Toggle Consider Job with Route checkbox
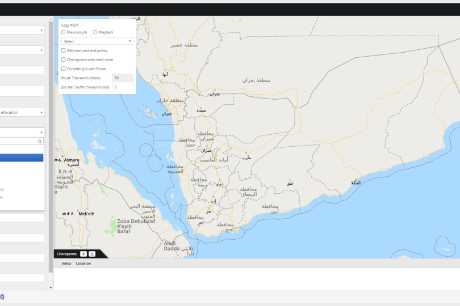 coord(64,69)
